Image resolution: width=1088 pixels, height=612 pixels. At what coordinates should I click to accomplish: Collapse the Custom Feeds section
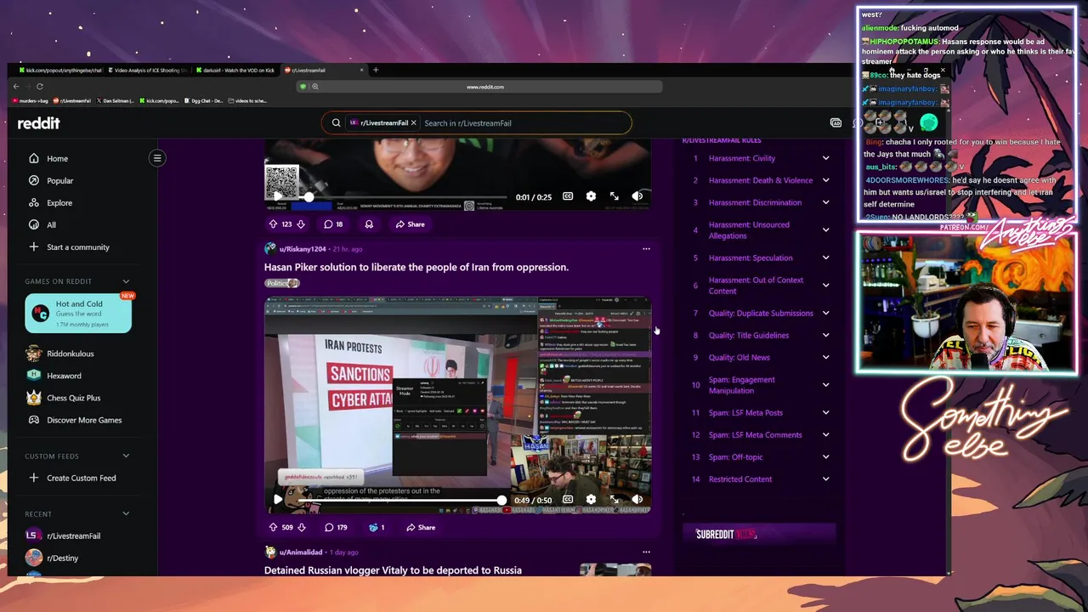pos(126,456)
